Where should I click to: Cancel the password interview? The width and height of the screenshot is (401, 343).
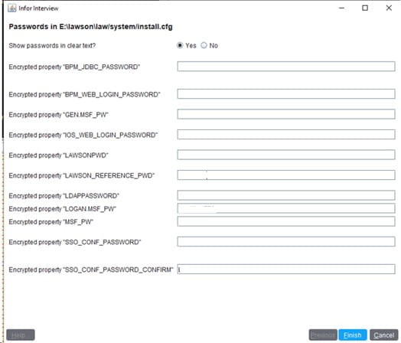[x=384, y=335]
